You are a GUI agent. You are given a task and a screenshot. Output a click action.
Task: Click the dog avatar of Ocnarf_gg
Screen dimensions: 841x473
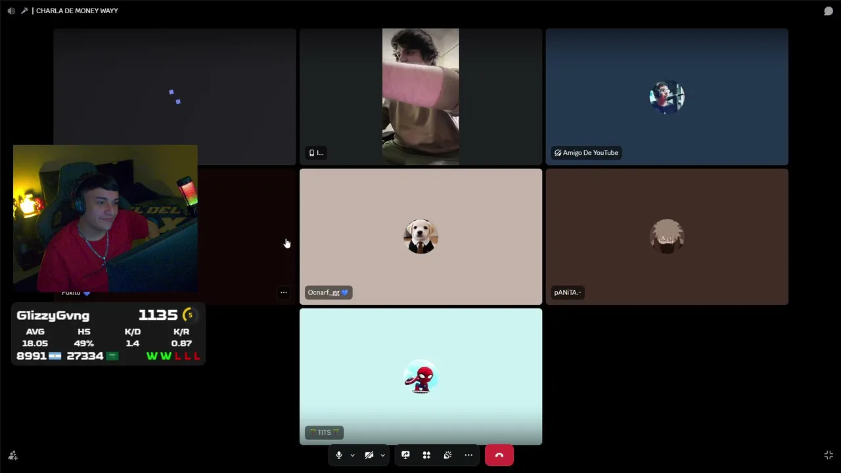coord(421,236)
